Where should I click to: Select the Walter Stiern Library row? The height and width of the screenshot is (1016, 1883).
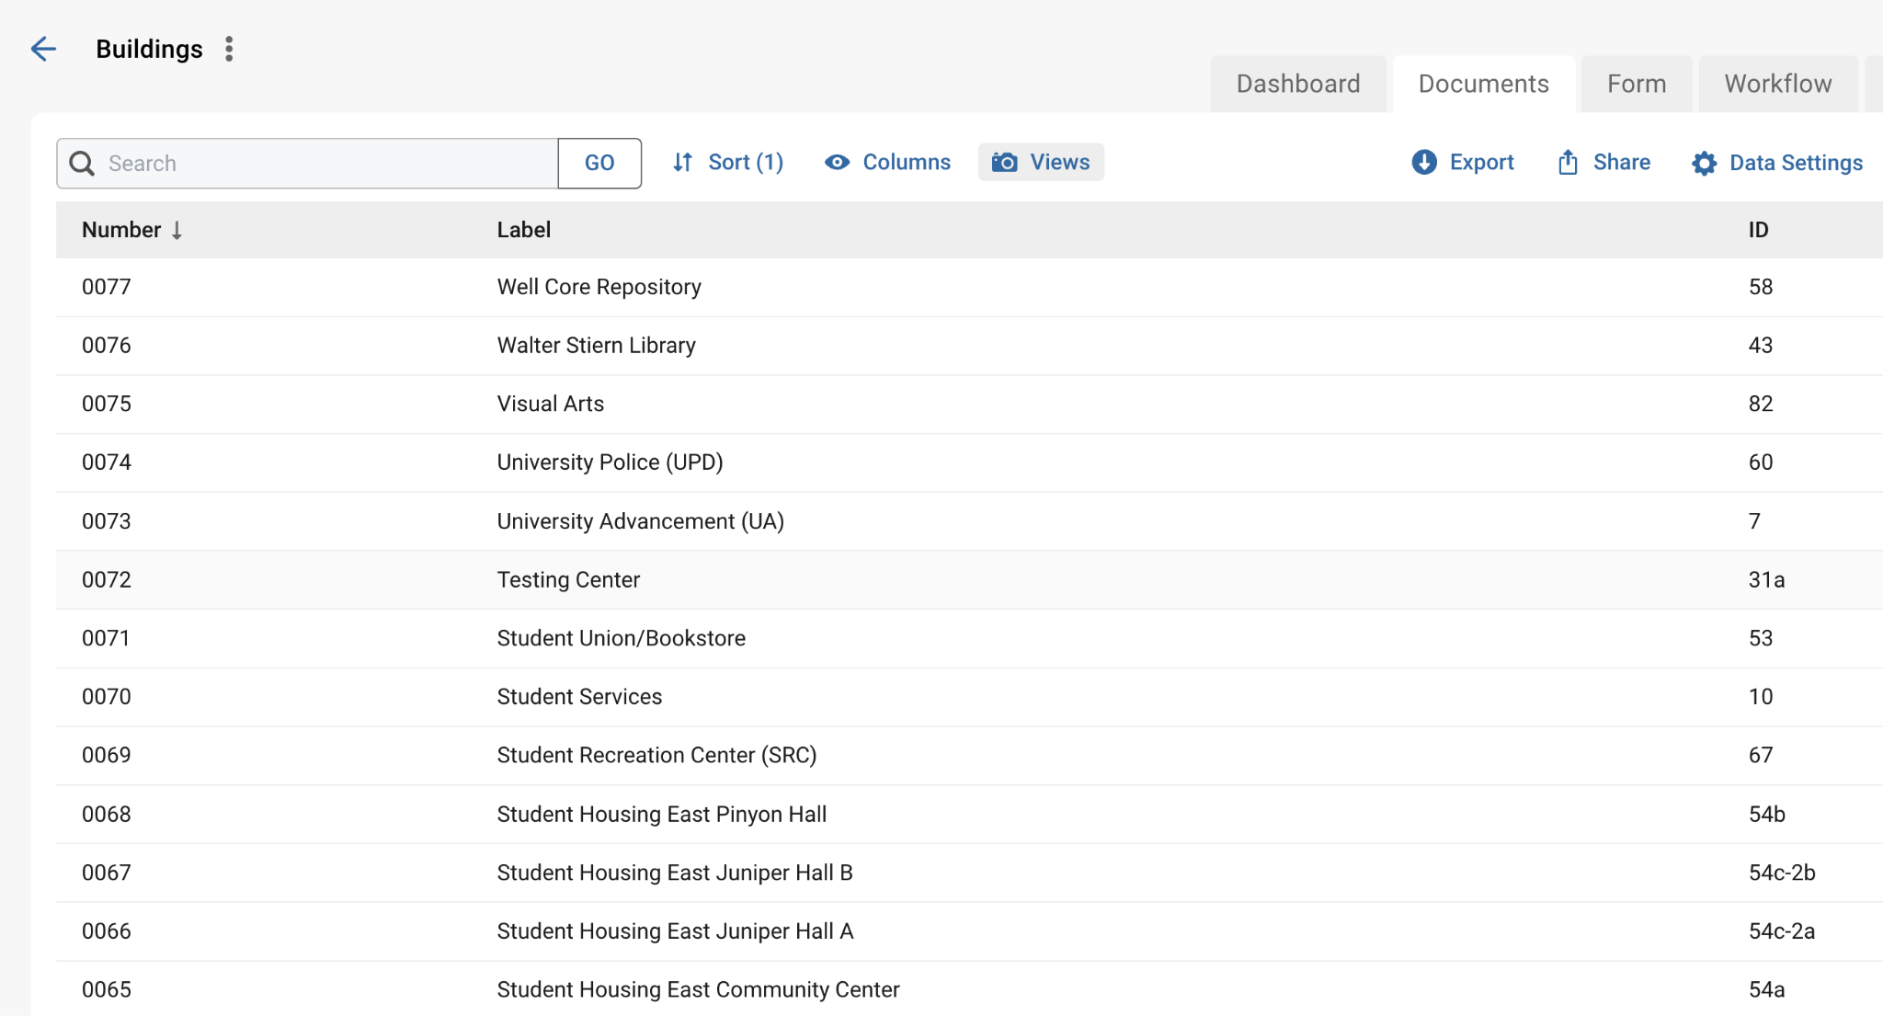click(x=597, y=345)
